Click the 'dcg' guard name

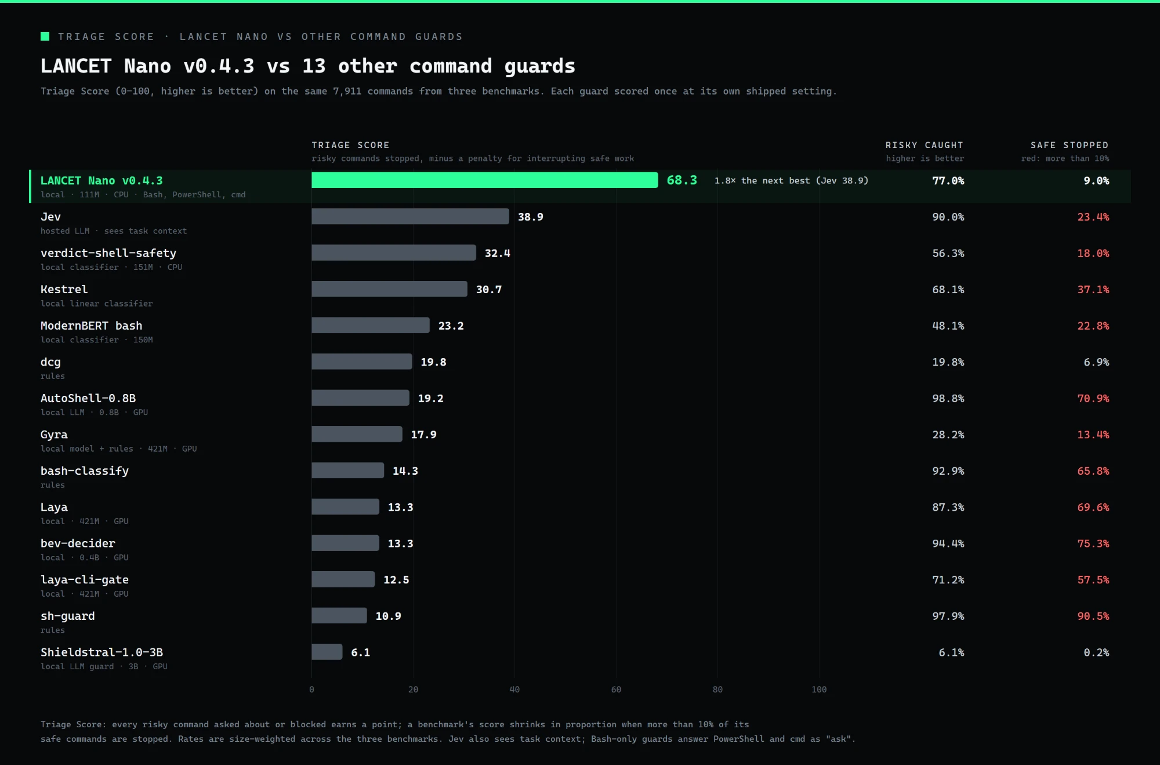coord(50,362)
